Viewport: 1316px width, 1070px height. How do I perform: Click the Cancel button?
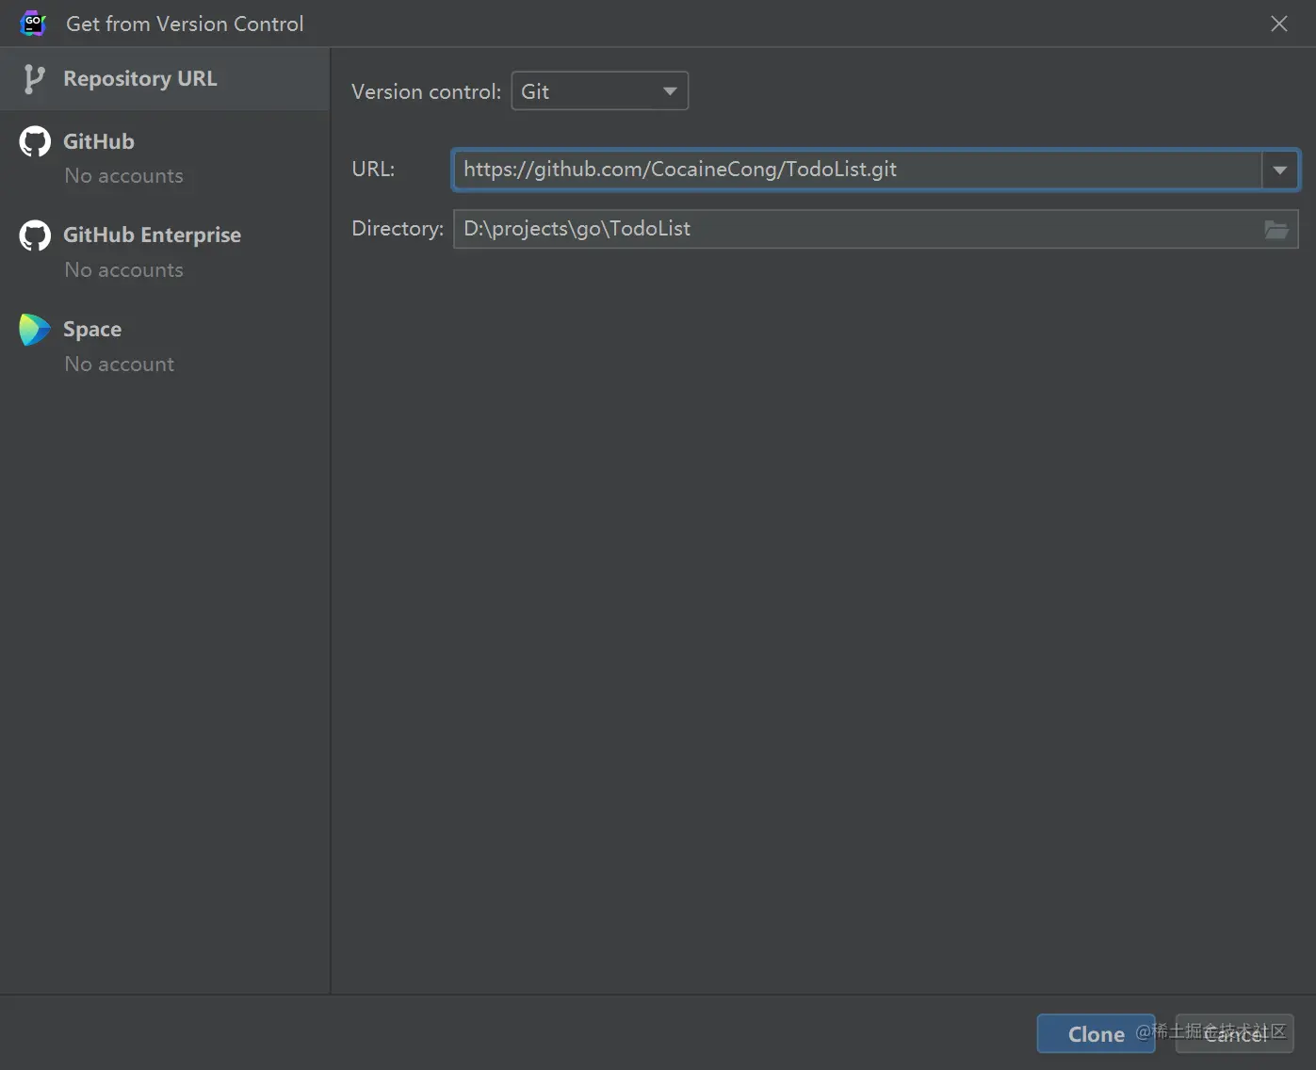1234,1034
